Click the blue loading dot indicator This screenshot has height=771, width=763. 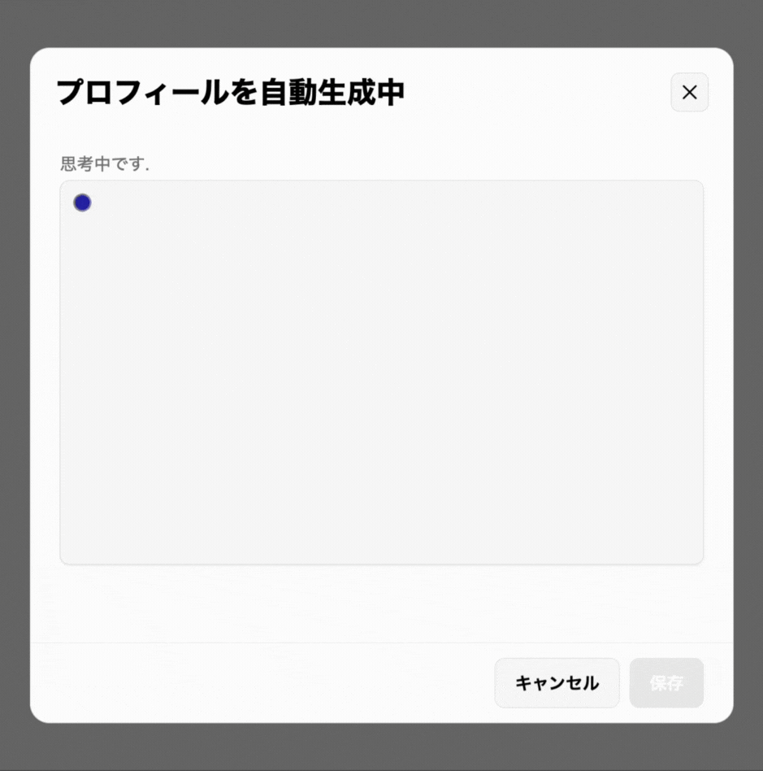coord(82,203)
